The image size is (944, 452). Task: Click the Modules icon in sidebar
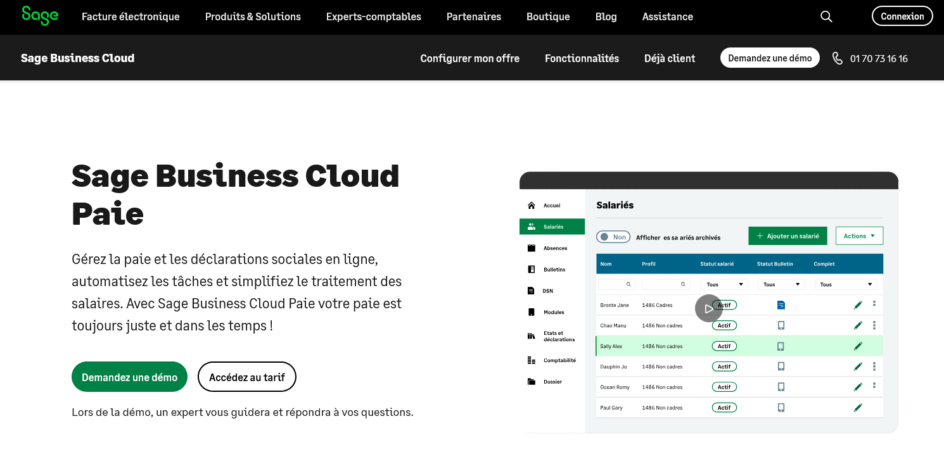(x=532, y=312)
